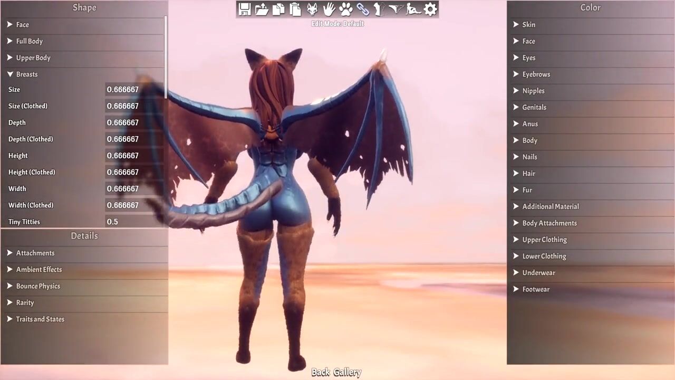The height and width of the screenshot is (380, 675).
Task: Toggle the chain link icon
Action: [x=363, y=9]
